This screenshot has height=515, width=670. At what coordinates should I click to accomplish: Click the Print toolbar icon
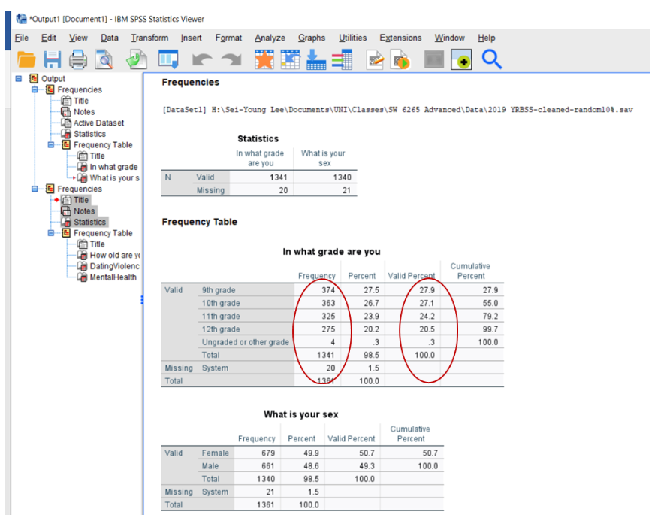78,59
